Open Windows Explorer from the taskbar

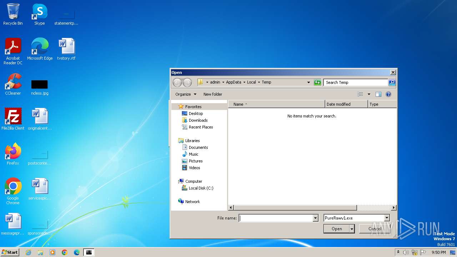pyautogui.click(x=40, y=252)
